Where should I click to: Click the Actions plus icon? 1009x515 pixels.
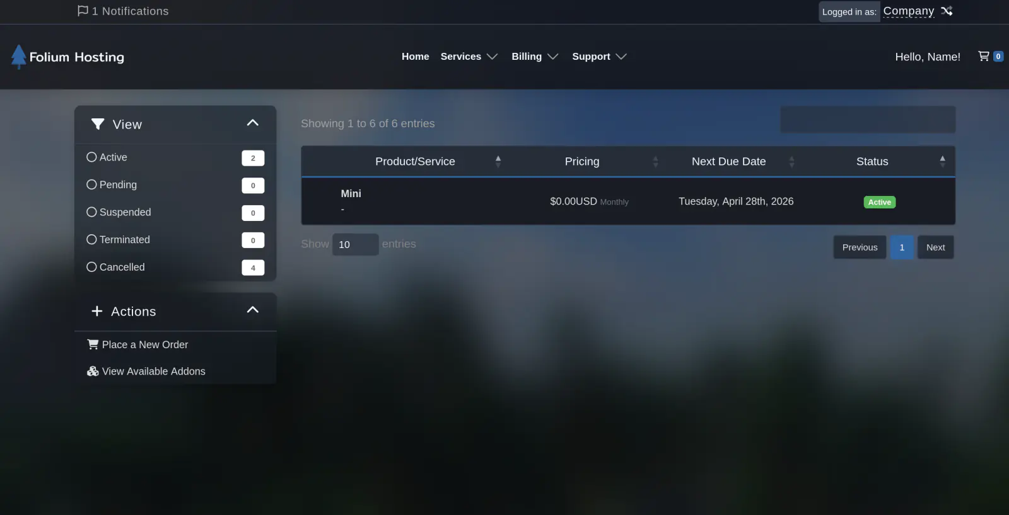click(97, 311)
